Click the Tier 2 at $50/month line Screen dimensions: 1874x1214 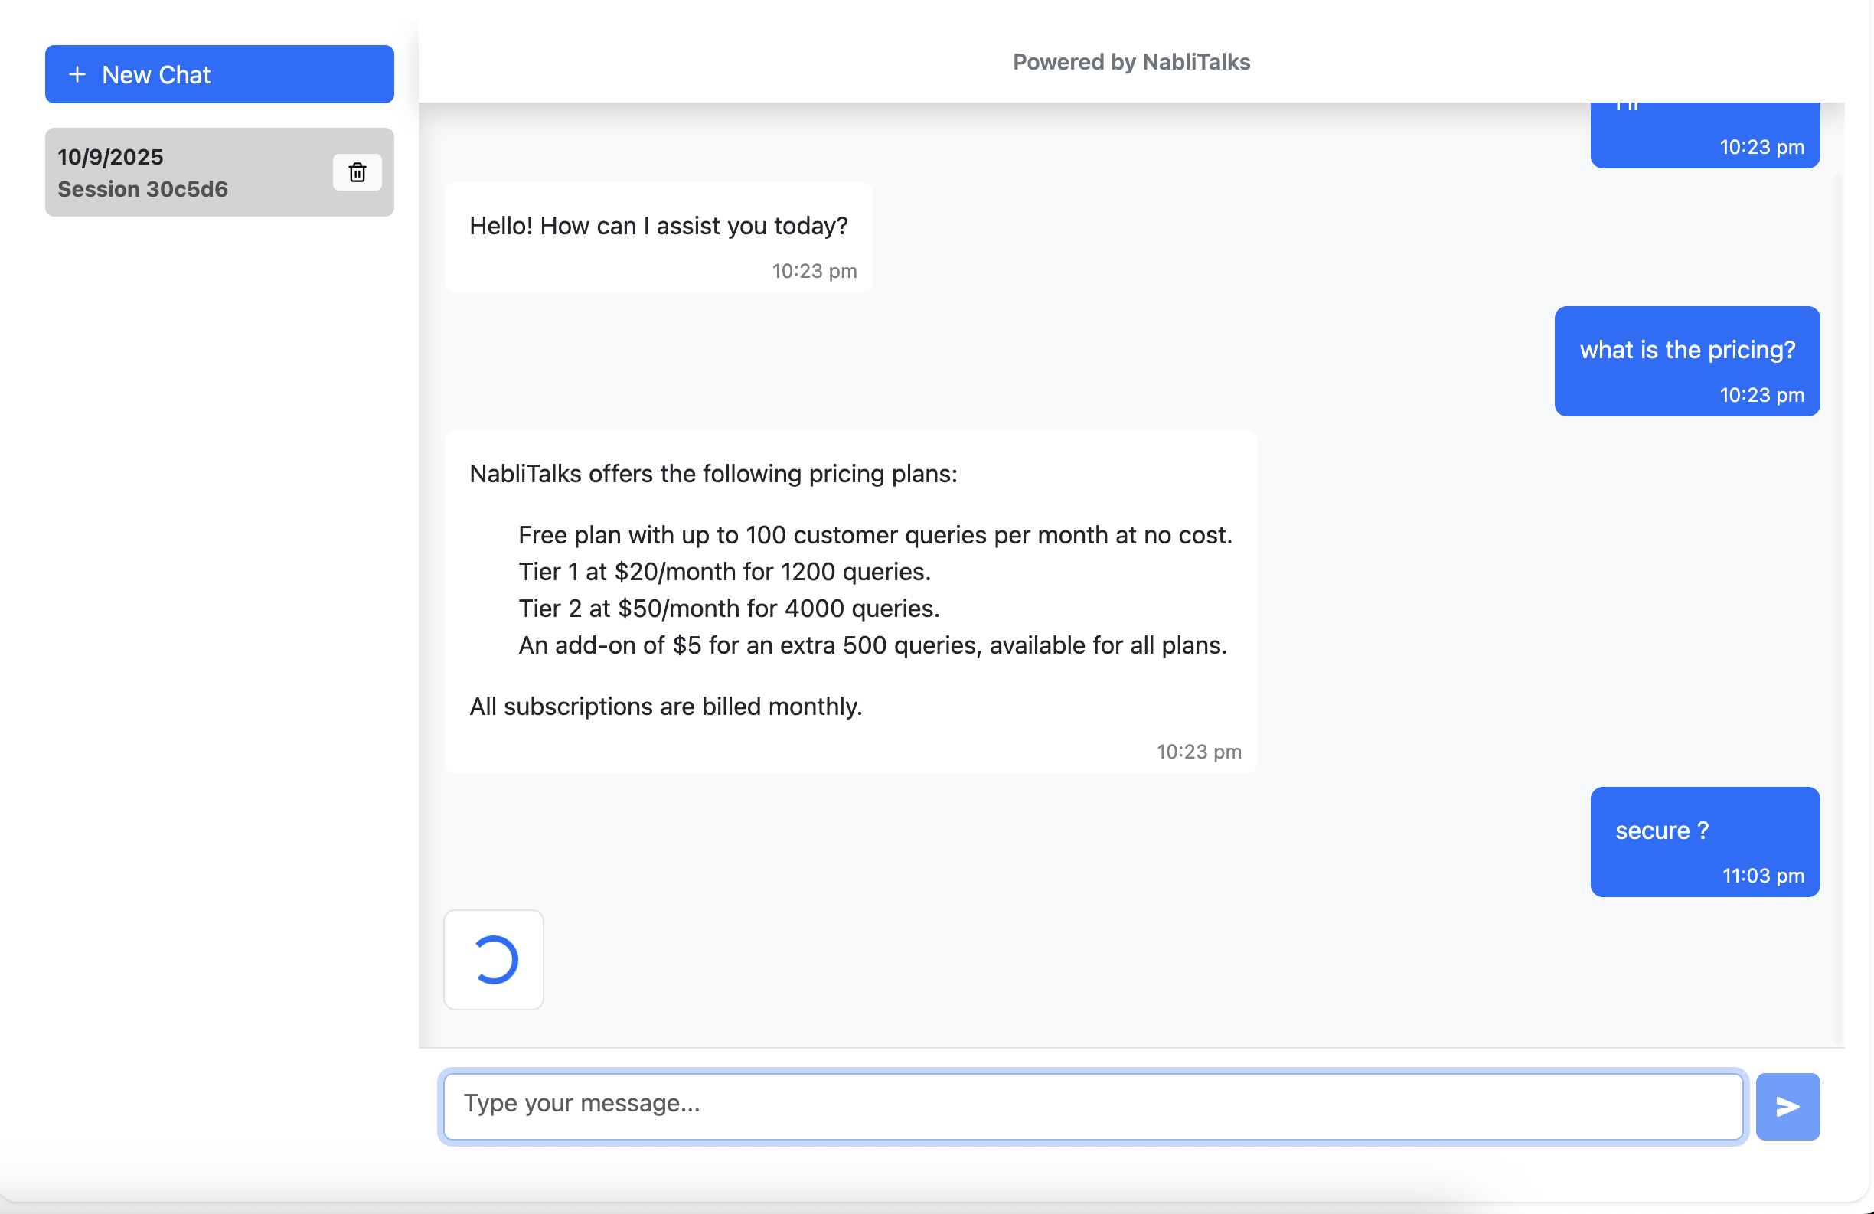click(x=728, y=609)
